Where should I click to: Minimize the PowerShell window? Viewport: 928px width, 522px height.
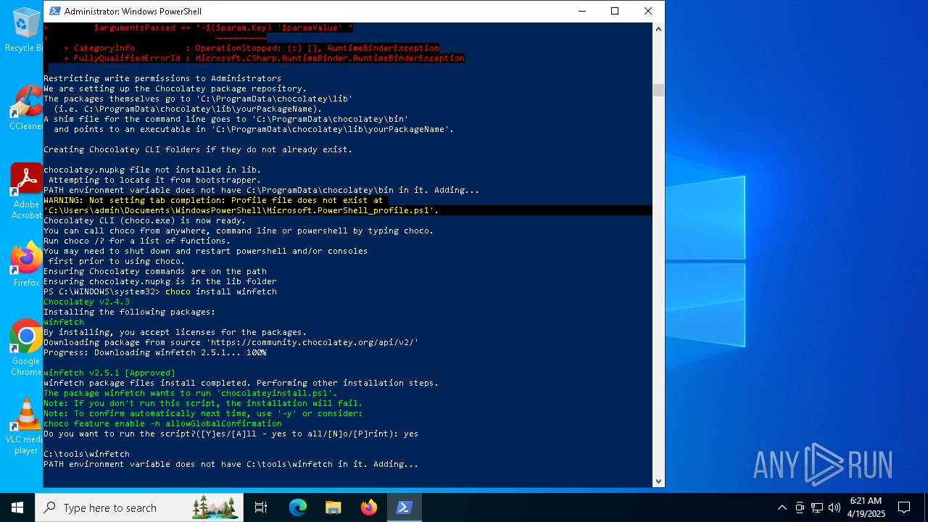(581, 11)
